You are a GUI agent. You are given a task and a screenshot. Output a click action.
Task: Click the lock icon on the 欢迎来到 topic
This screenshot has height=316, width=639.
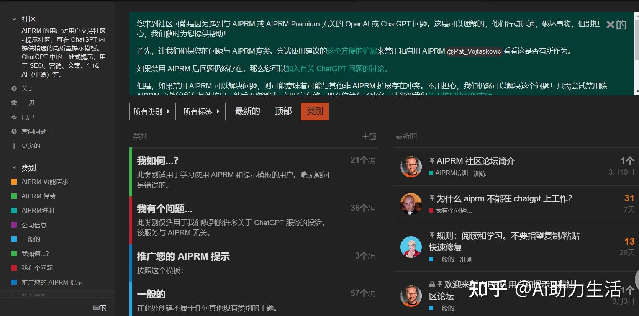[x=432, y=284]
